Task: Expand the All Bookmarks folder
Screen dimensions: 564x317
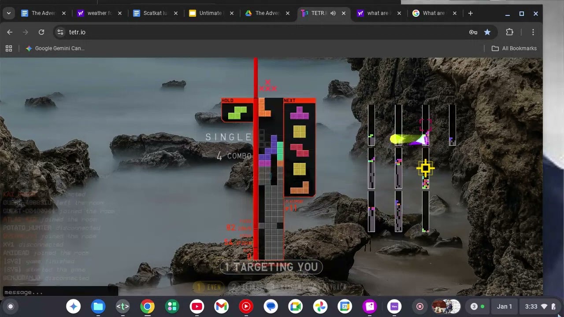Action: (514, 48)
